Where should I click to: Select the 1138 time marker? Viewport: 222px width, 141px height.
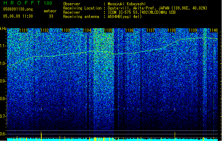coord(172,30)
